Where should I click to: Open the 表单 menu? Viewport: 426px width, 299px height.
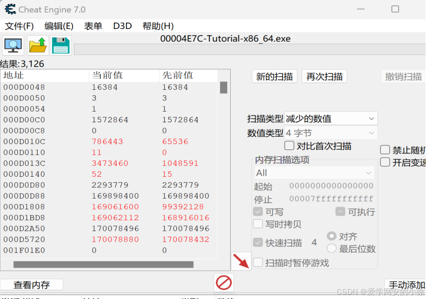click(93, 26)
